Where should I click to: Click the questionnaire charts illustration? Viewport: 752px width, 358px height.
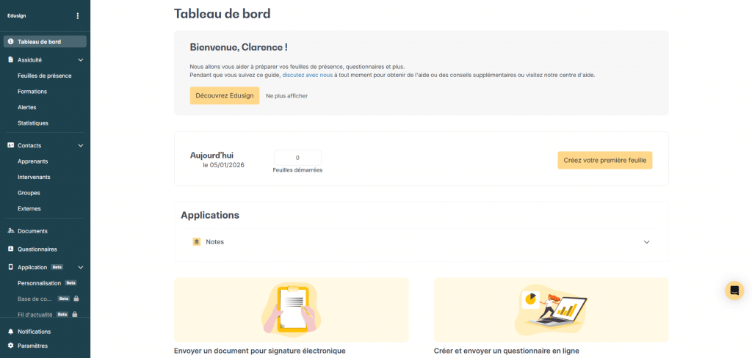[551, 310]
